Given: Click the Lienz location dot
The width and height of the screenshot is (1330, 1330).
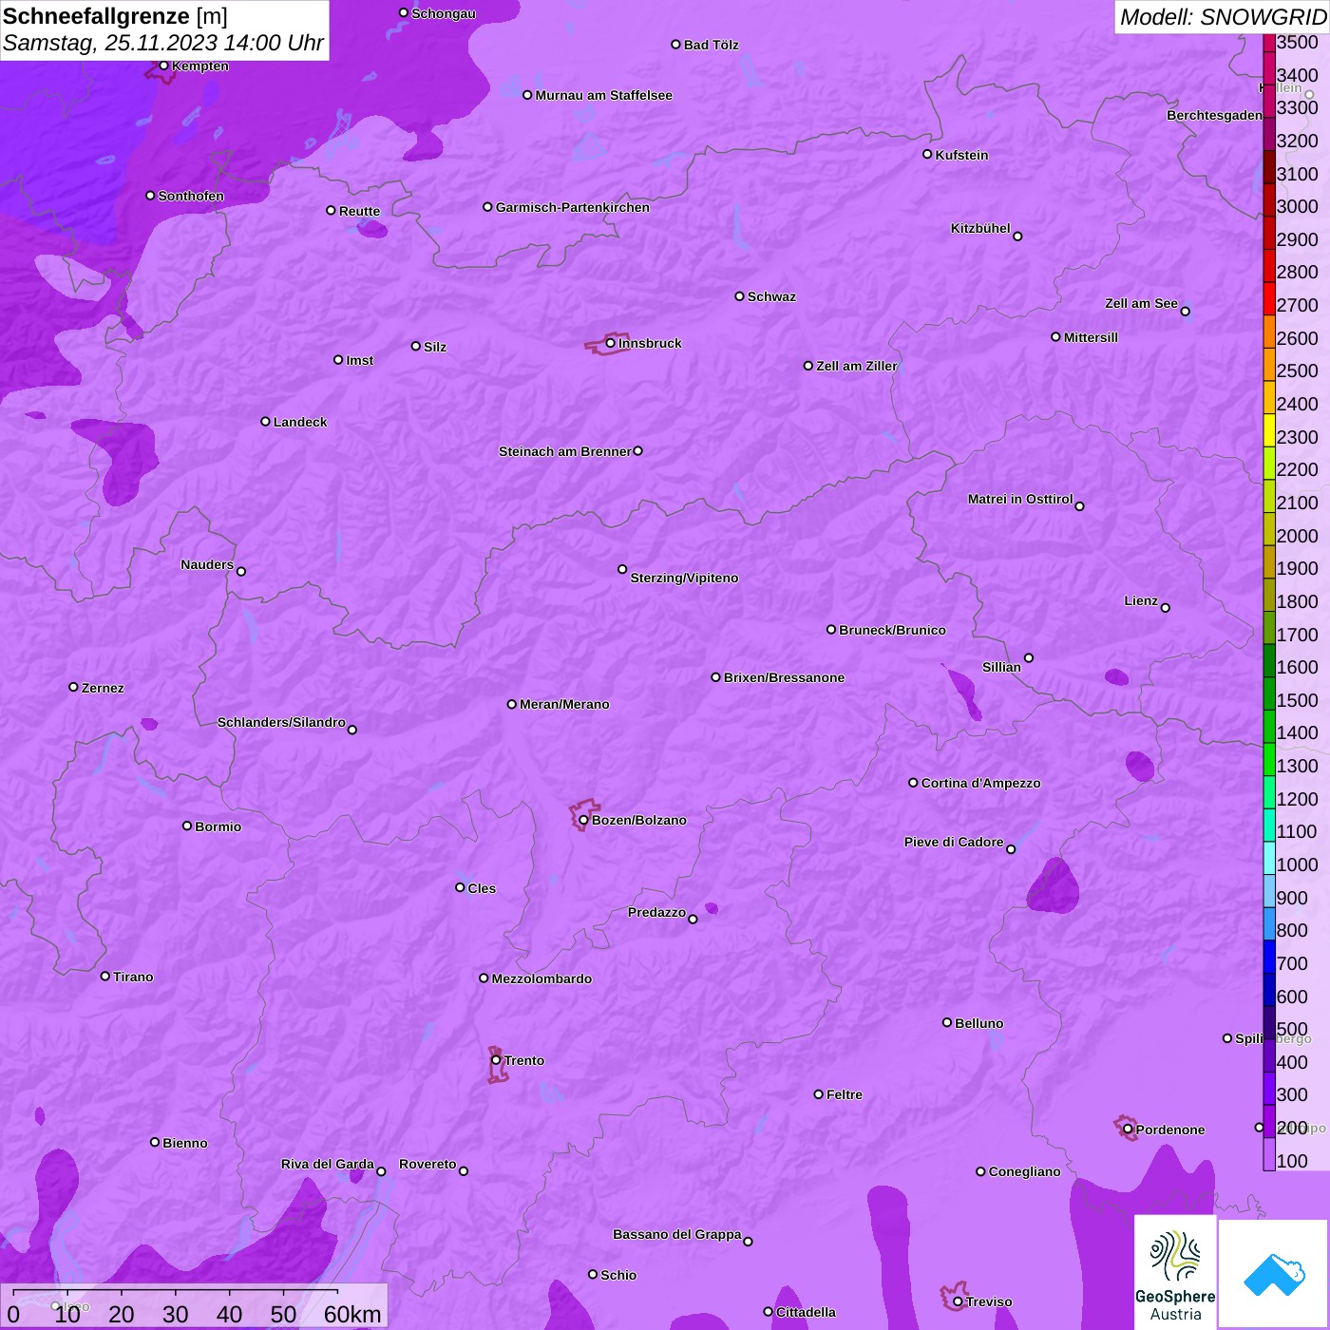Looking at the screenshot, I should [1166, 608].
